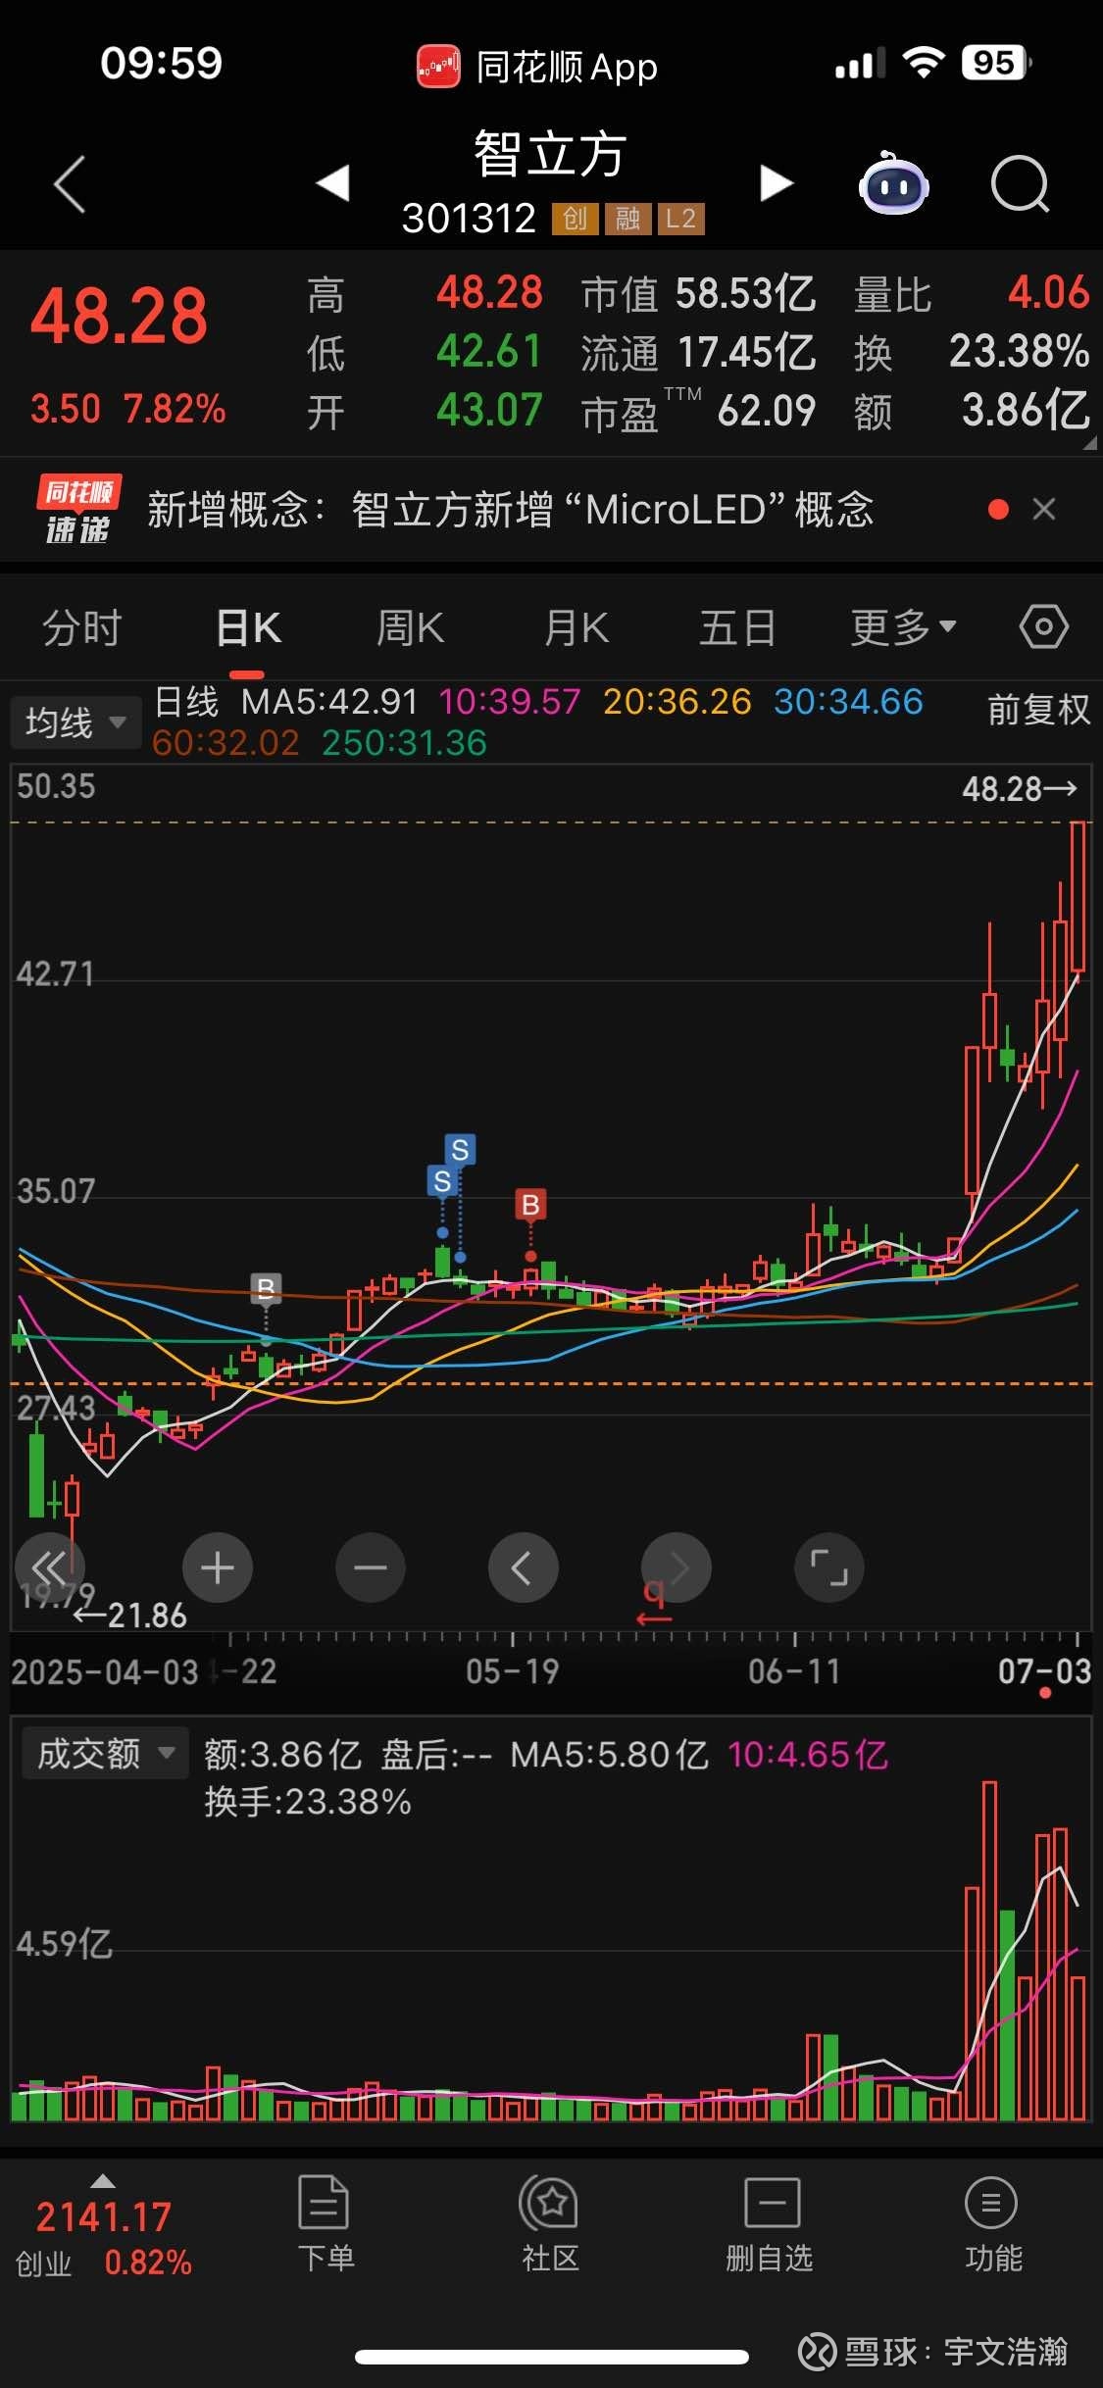Tap the 量比 4.06 value
This screenshot has width=1103, height=2388.
1048,292
